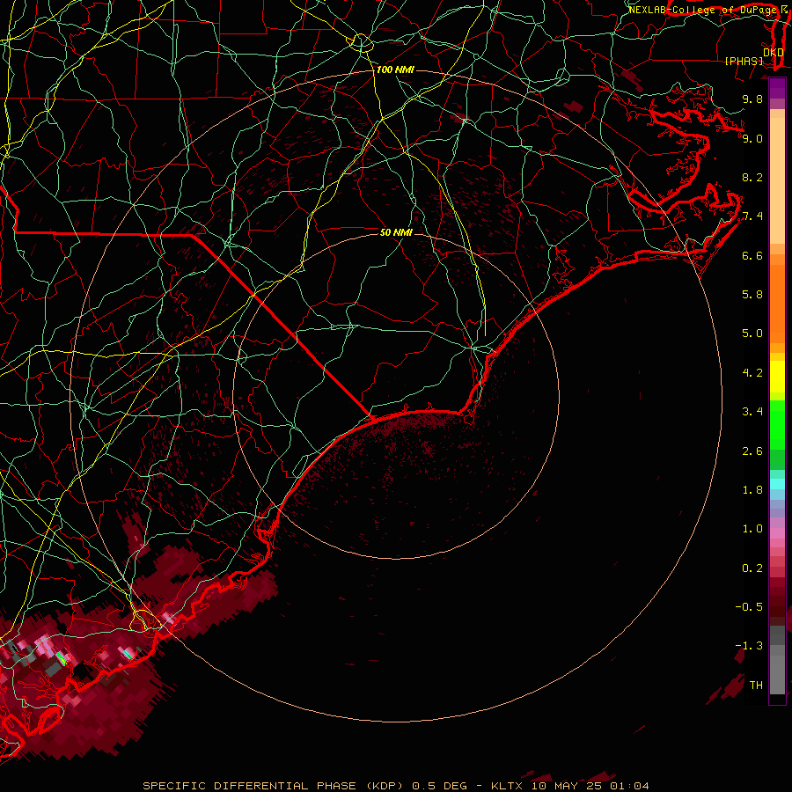Pick the cyan segment of the color bar
792x792 pixels.
point(777,484)
